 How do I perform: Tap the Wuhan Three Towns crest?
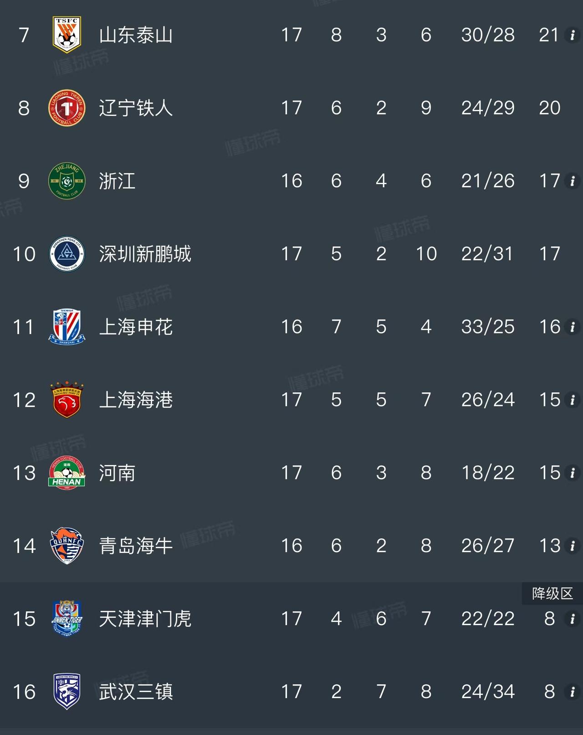[67, 691]
